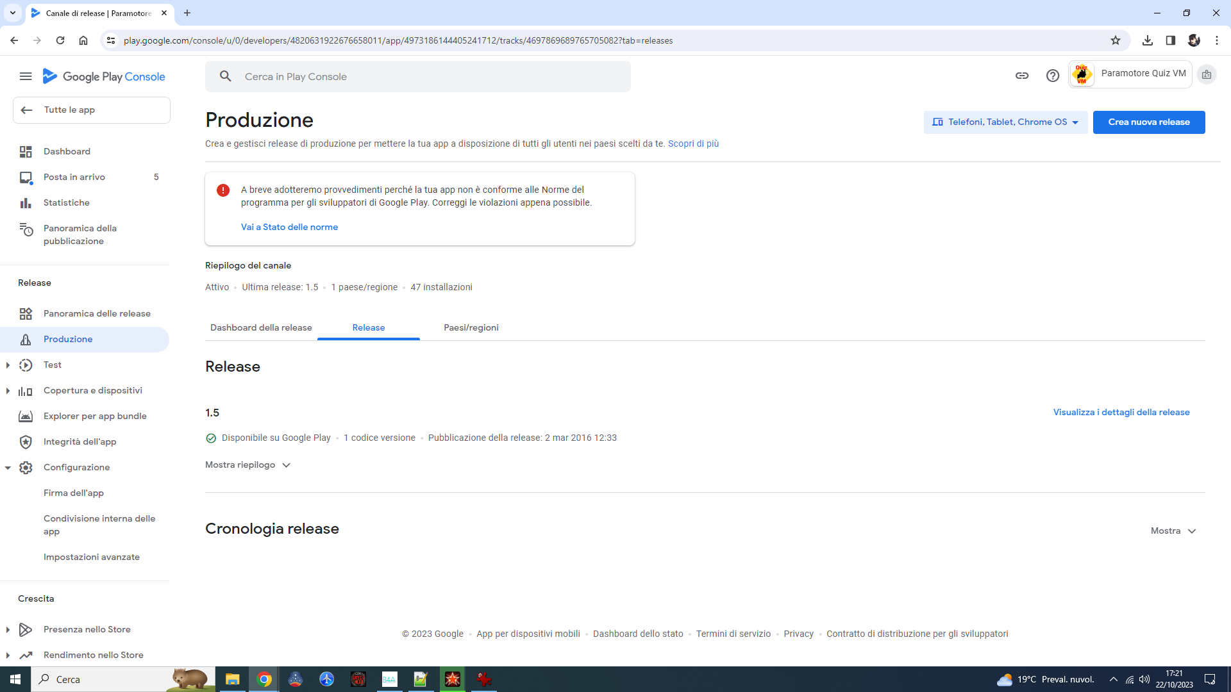Expand Mostra riepilogo for release 1.5

[248, 465]
